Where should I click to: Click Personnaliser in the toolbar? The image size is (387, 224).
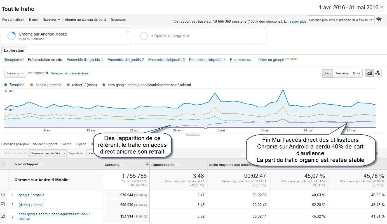(x=13, y=20)
